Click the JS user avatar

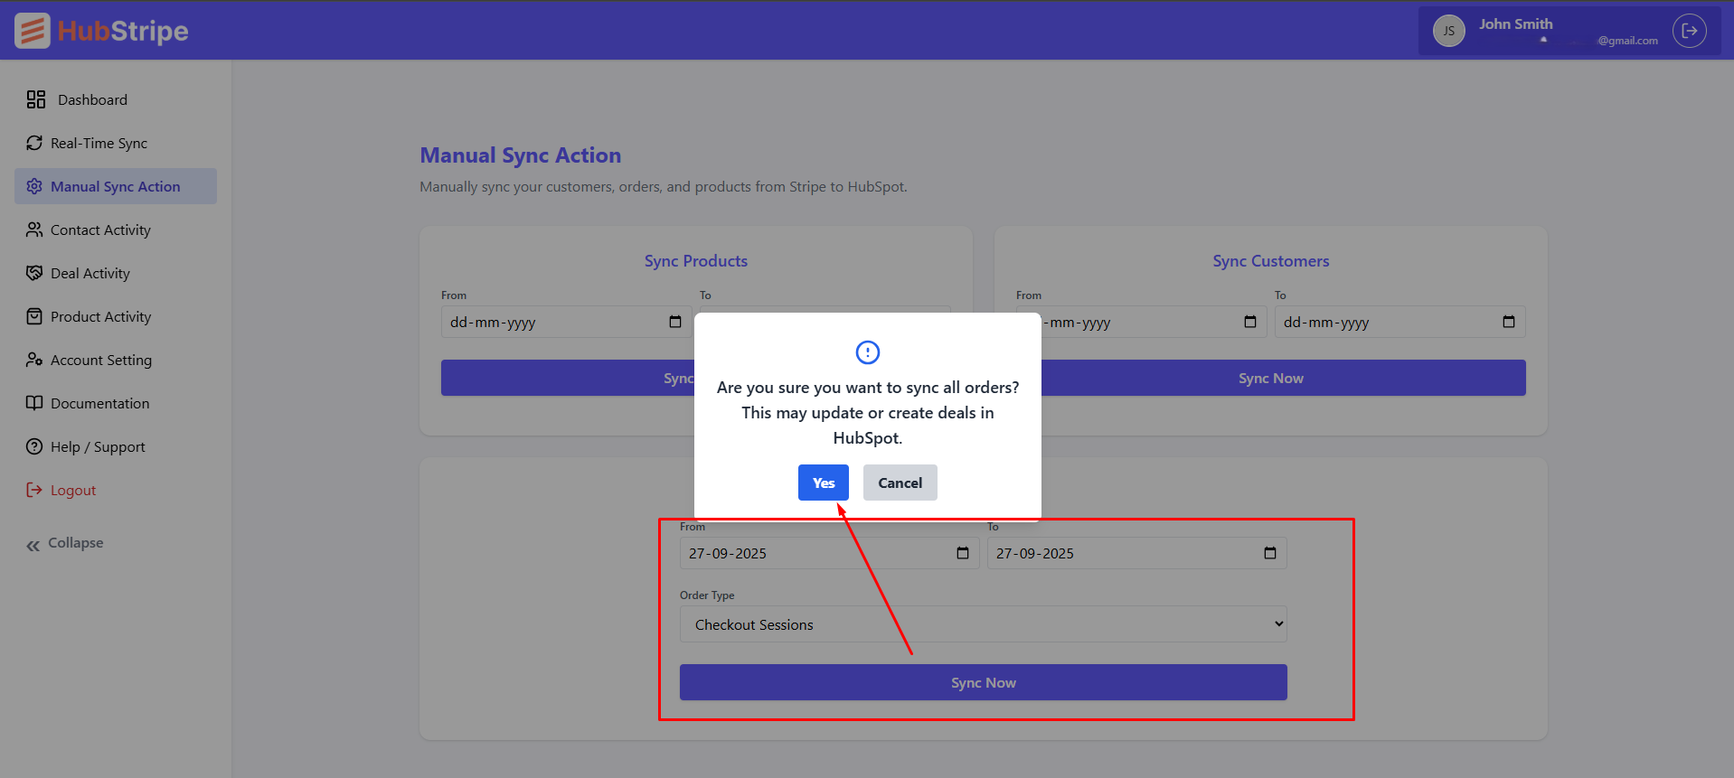click(x=1448, y=31)
